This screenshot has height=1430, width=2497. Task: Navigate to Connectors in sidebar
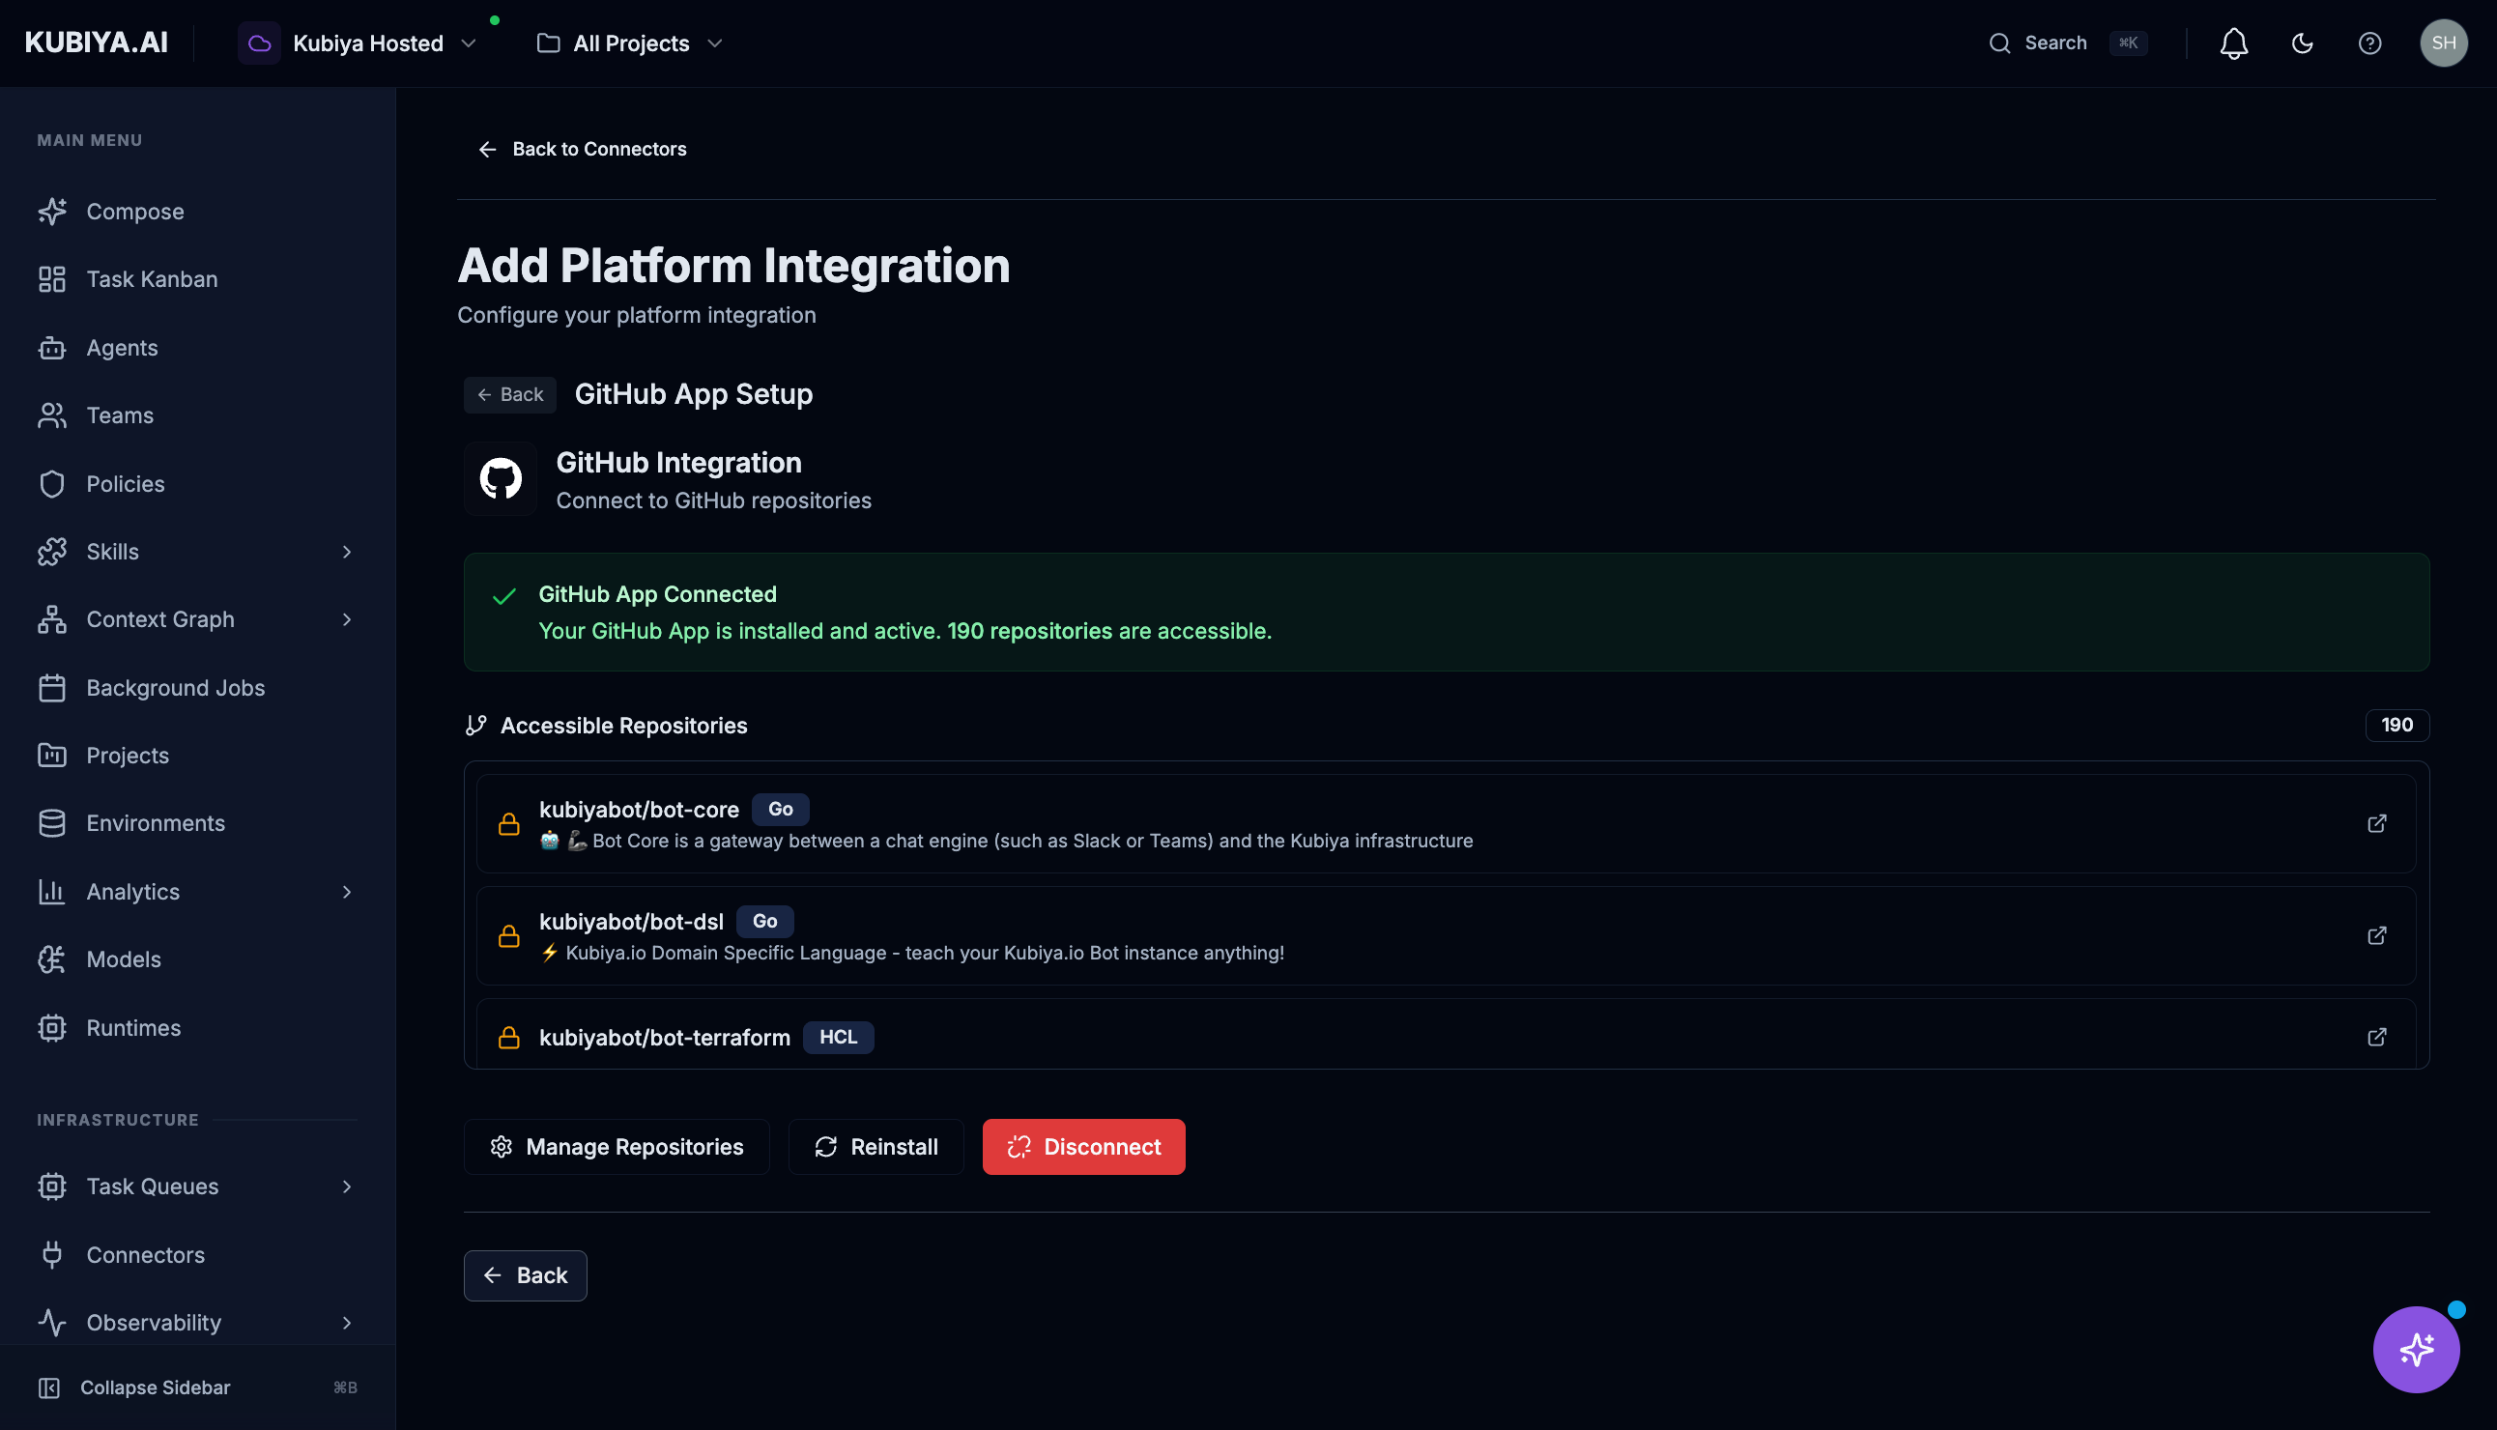click(x=144, y=1254)
